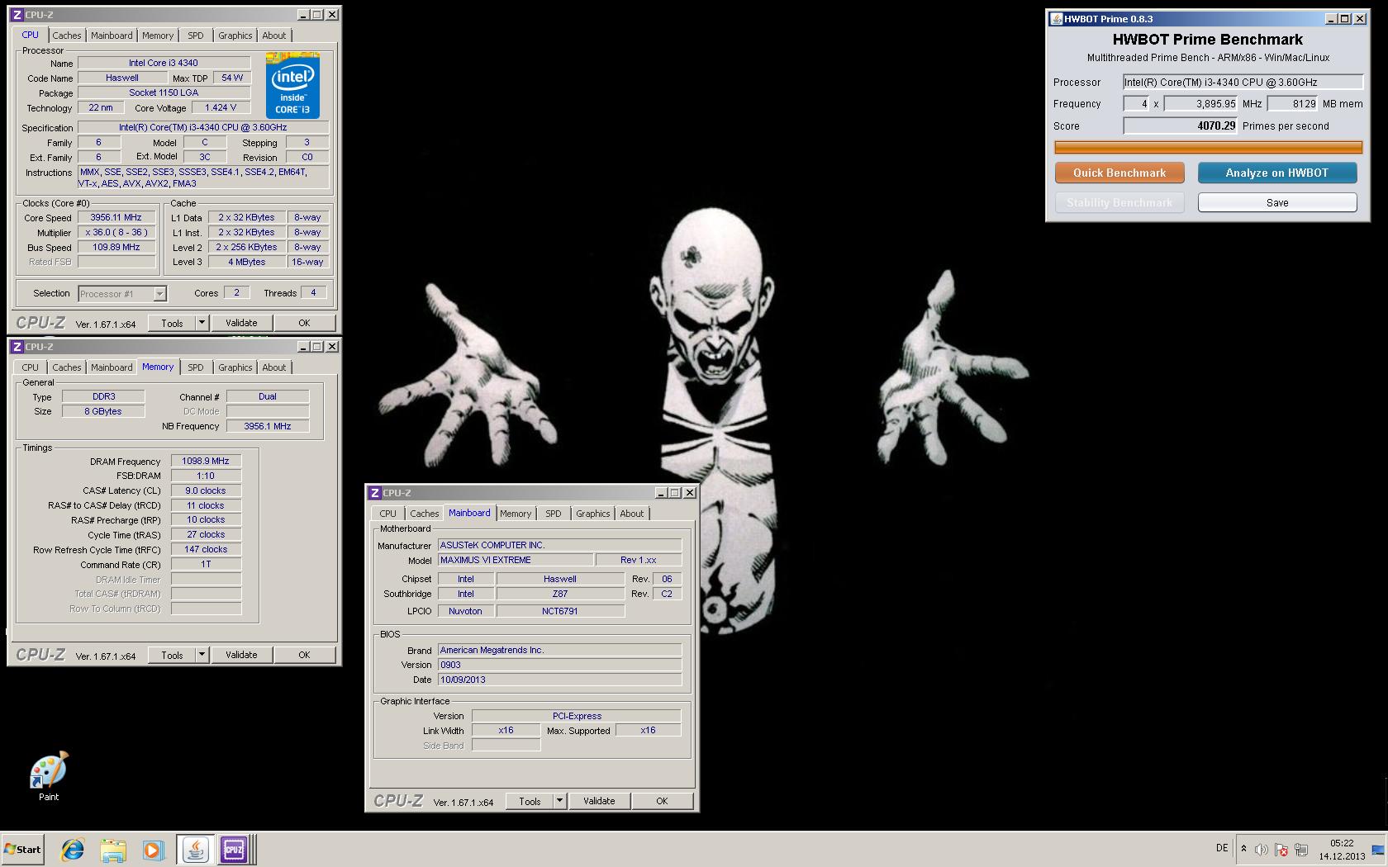Click the orange benchmark progress bar
Image resolution: width=1388 pixels, height=867 pixels.
(x=1209, y=148)
